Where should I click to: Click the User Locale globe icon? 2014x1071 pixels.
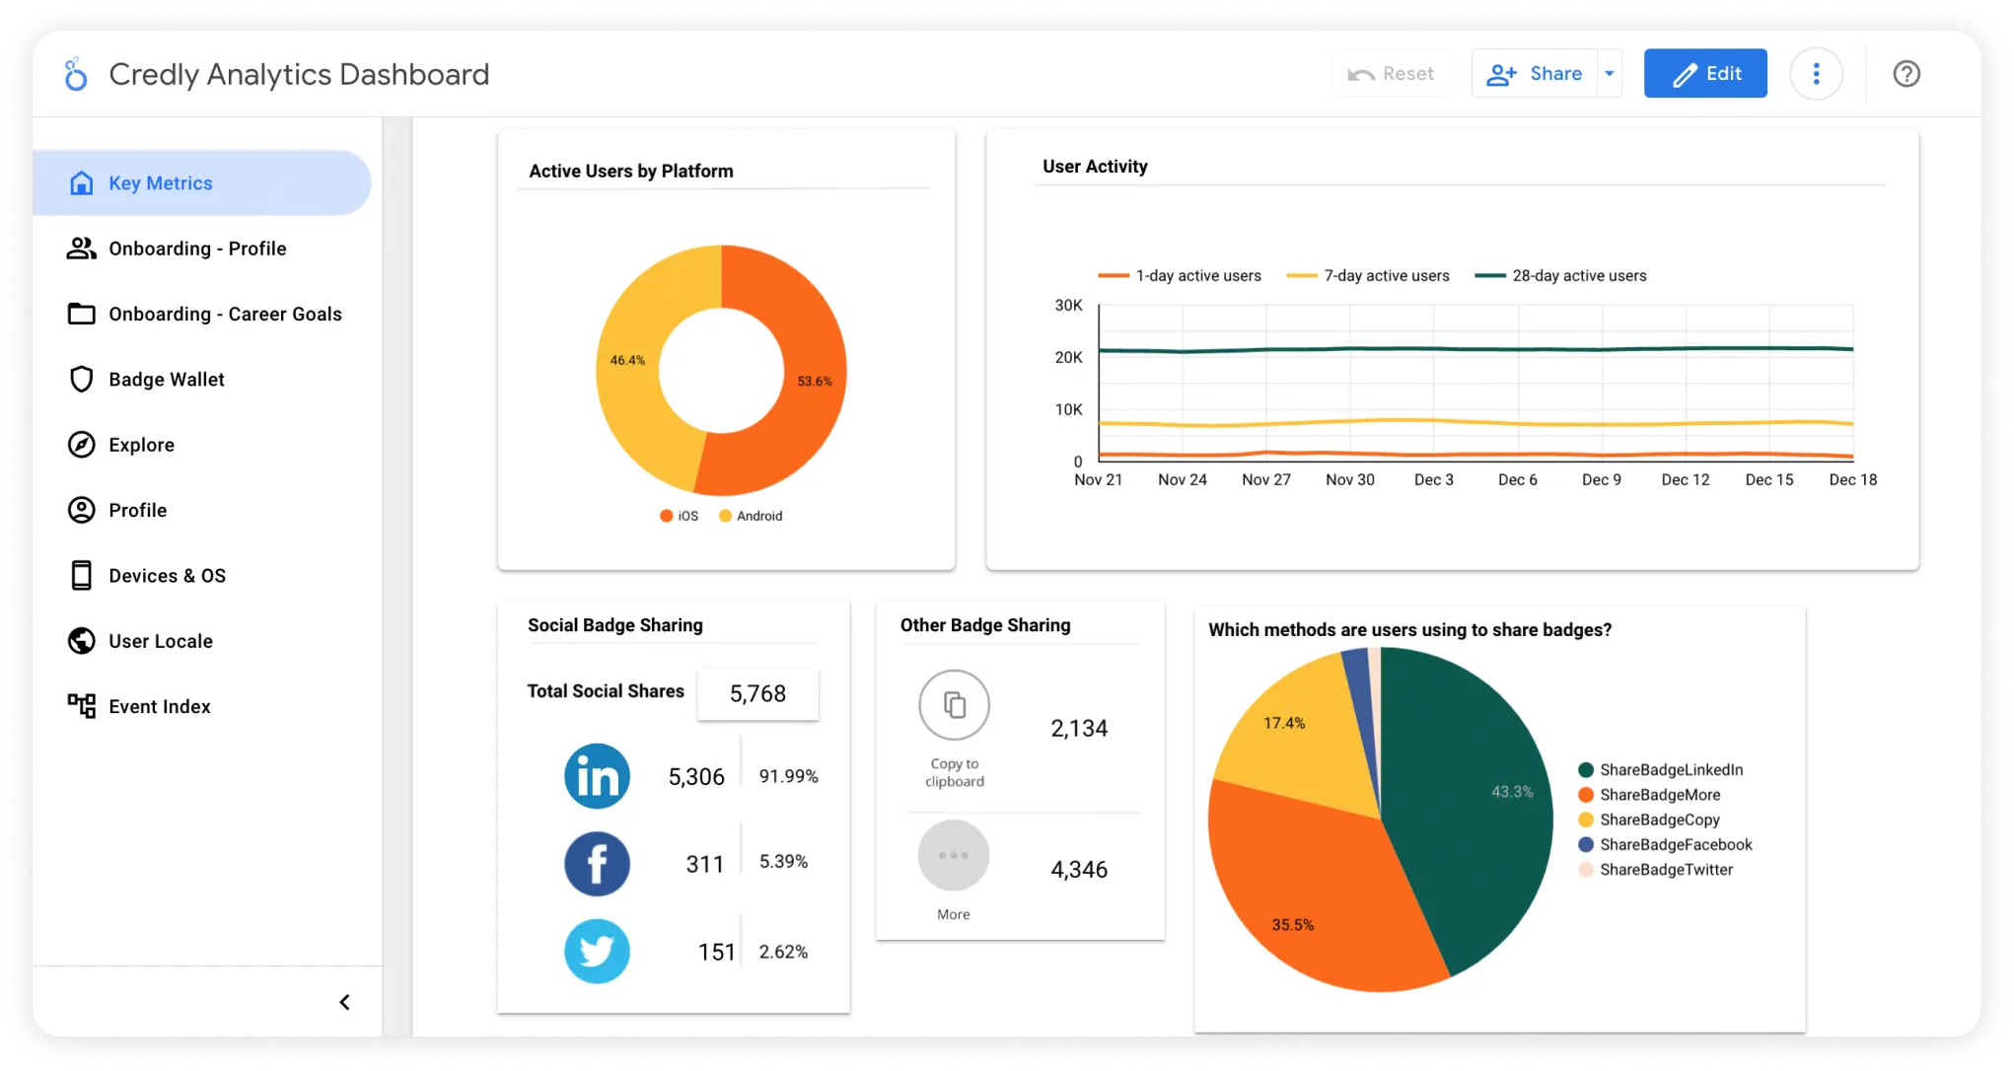81,641
